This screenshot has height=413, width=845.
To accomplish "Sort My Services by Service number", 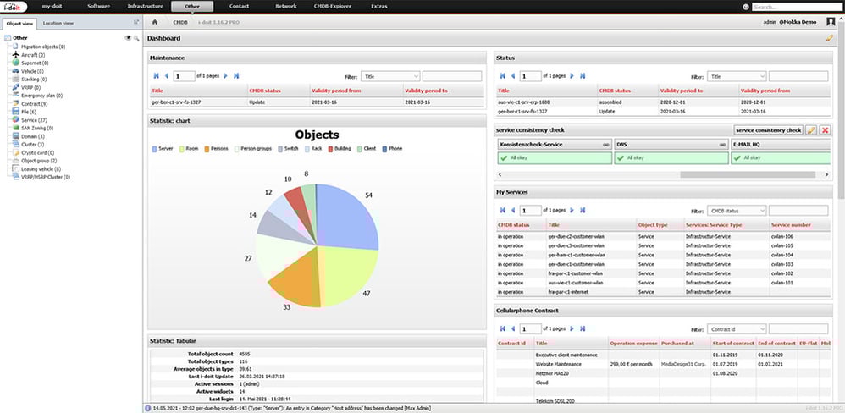I will (791, 224).
